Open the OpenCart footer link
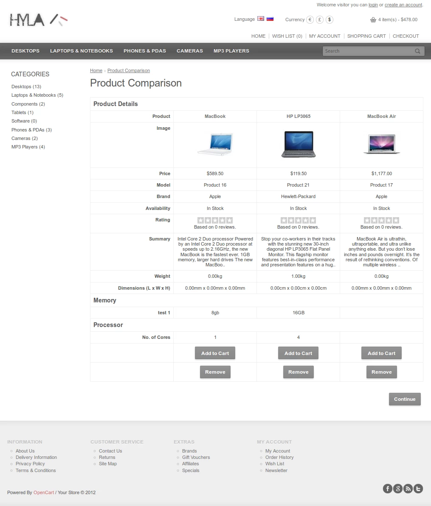This screenshot has height=506, width=431. click(x=44, y=492)
